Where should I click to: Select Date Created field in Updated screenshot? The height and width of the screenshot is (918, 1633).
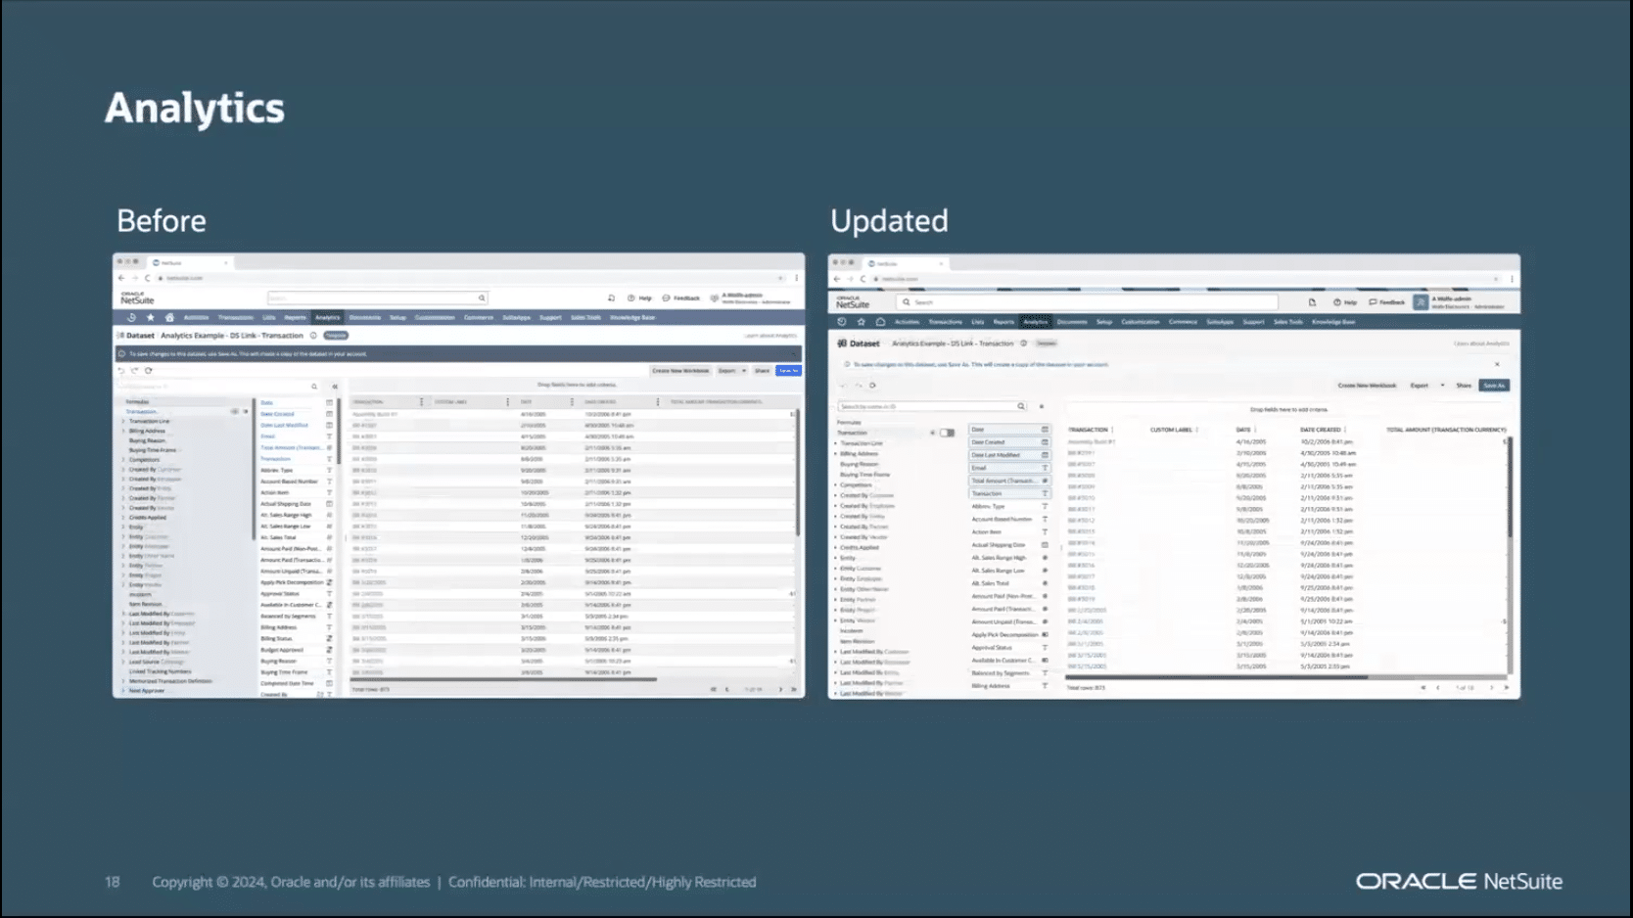pos(1009,442)
